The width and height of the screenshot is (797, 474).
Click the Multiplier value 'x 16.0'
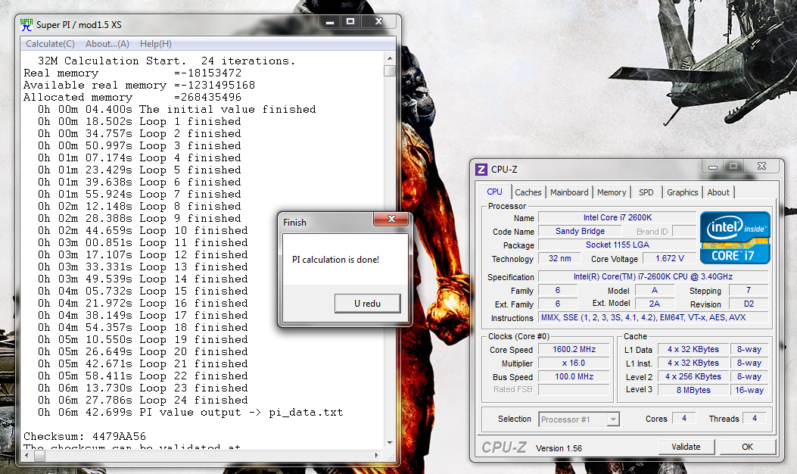574,363
